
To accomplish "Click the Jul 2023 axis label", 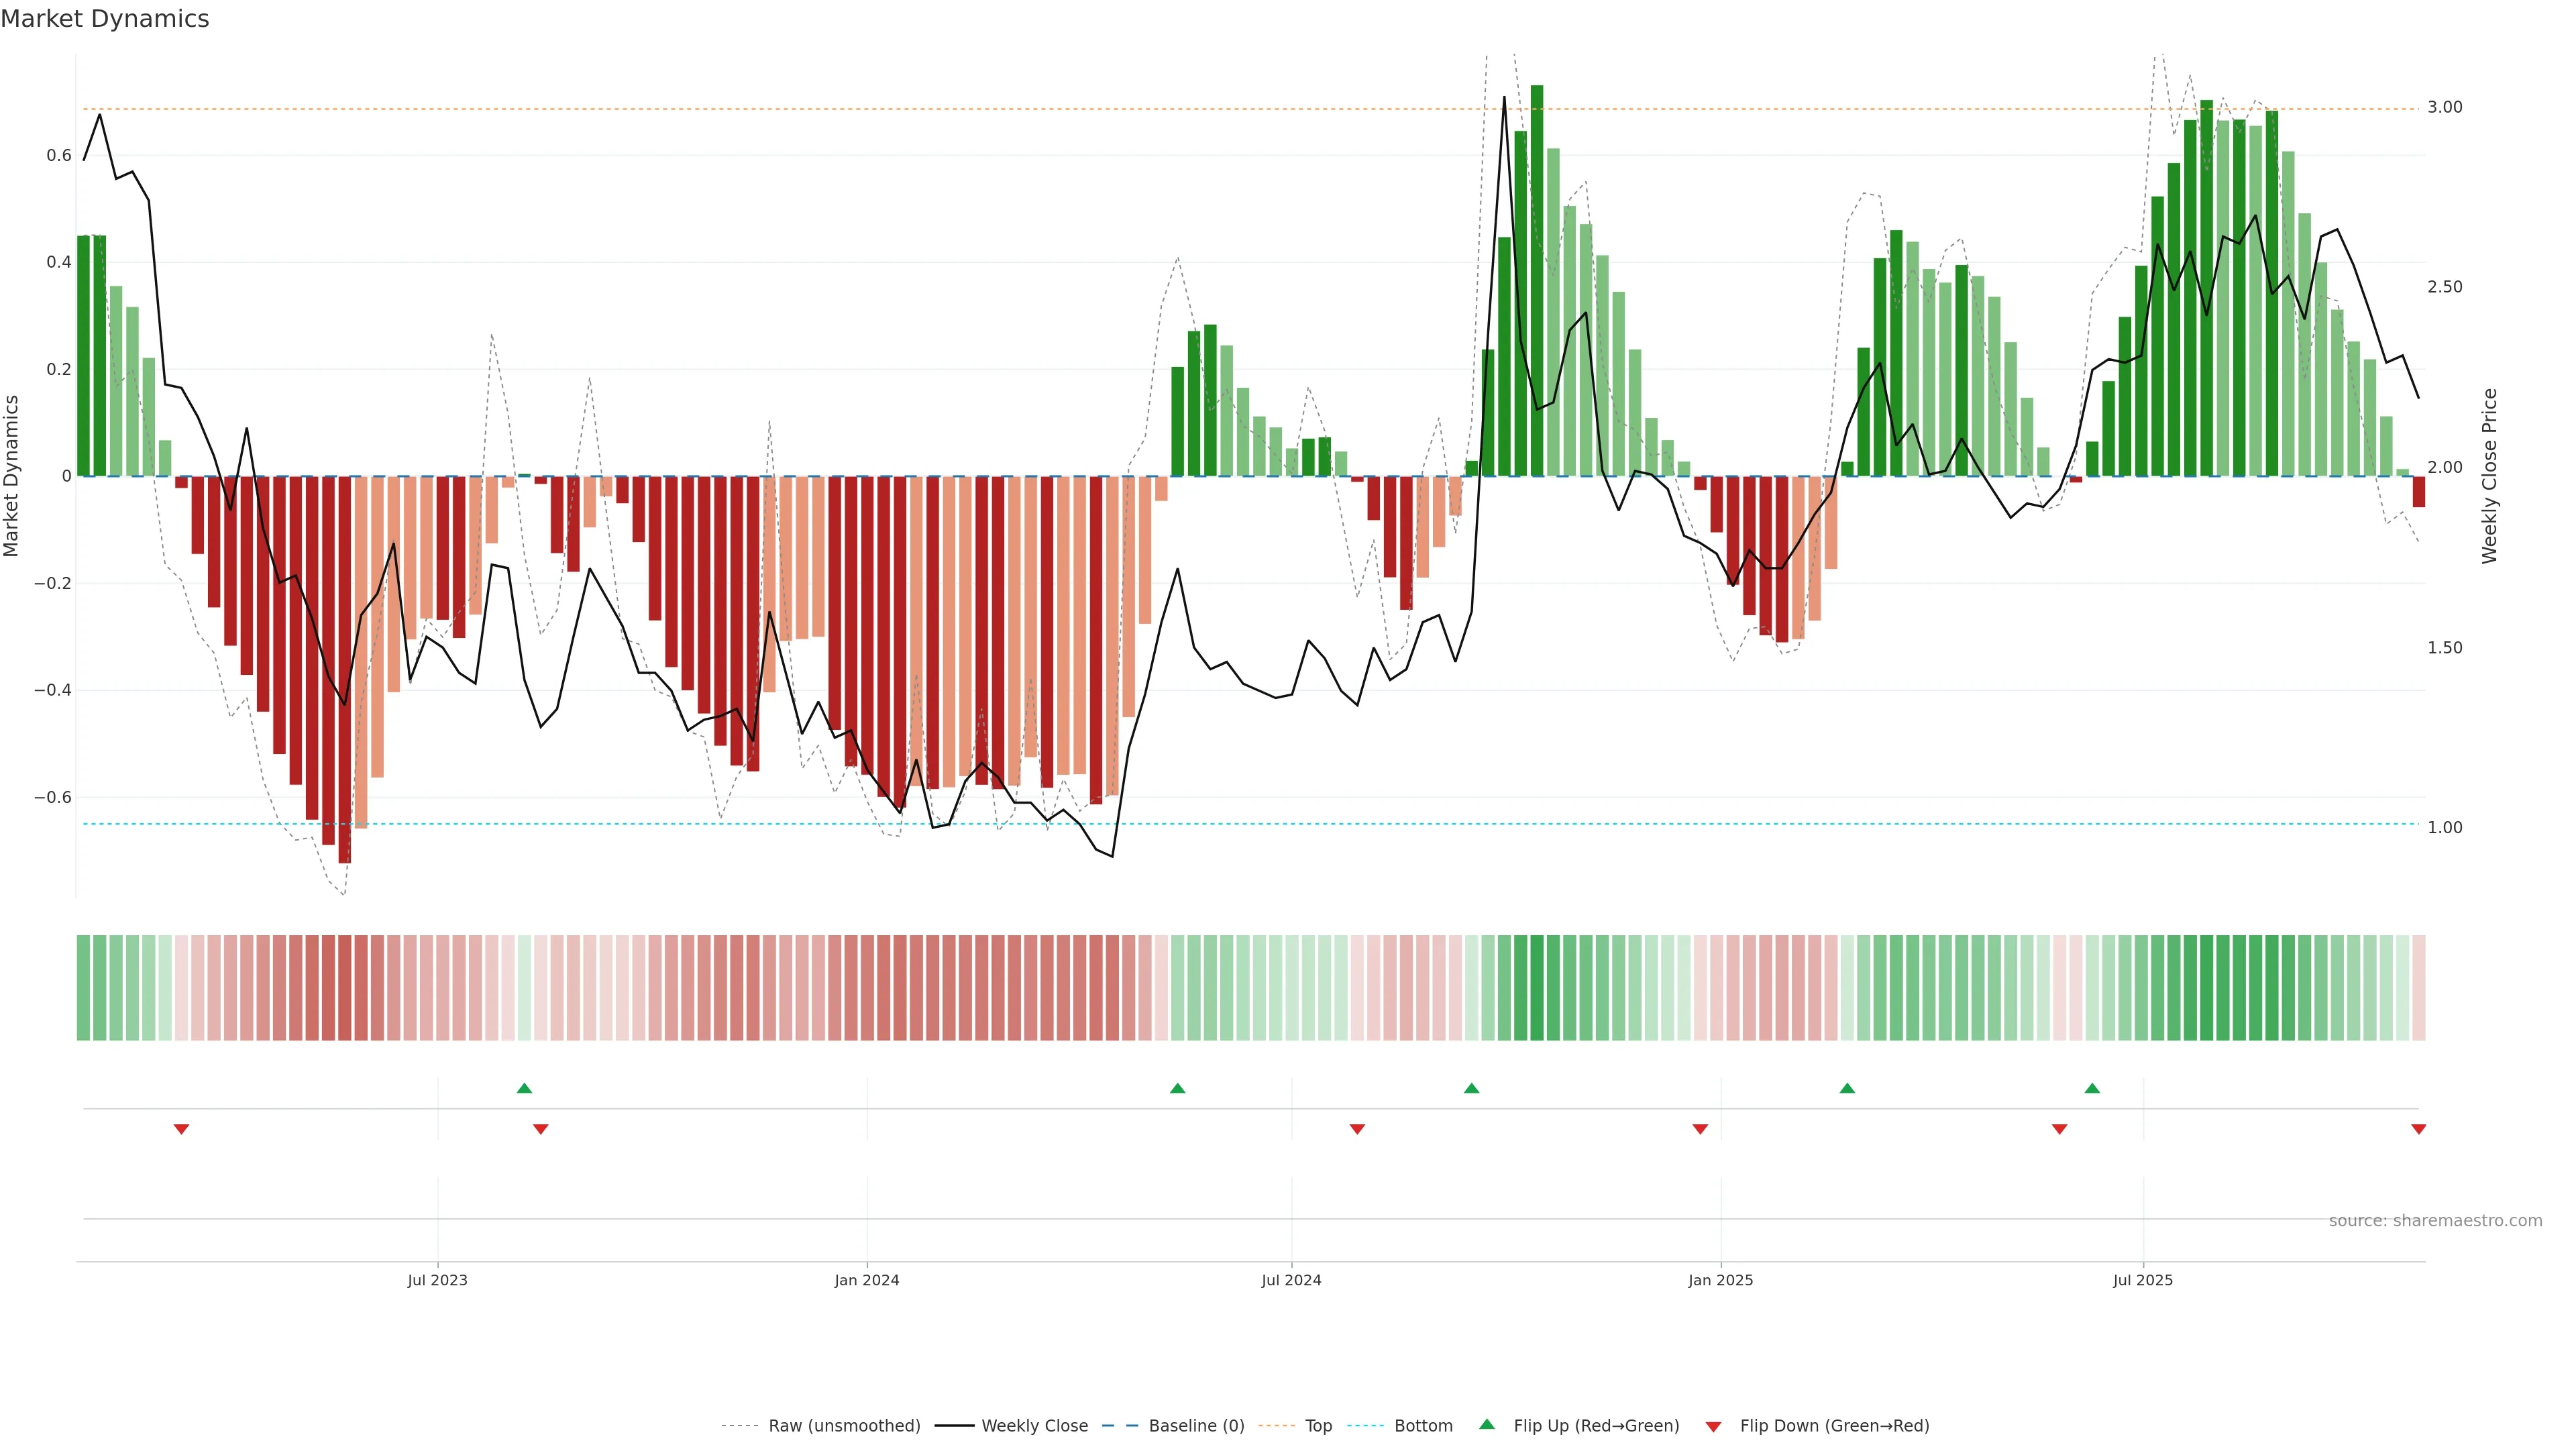I will coord(437,1280).
